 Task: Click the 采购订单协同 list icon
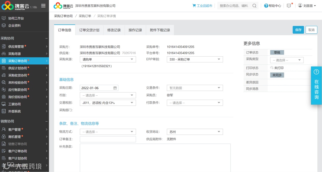(4, 61)
